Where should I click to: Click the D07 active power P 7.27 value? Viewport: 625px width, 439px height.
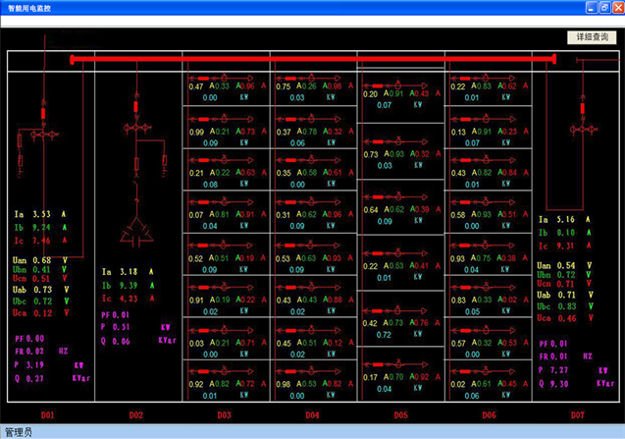tap(557, 369)
